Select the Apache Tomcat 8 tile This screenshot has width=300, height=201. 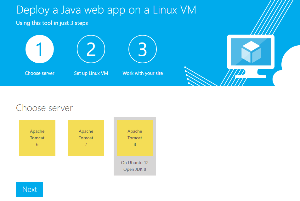click(x=135, y=138)
